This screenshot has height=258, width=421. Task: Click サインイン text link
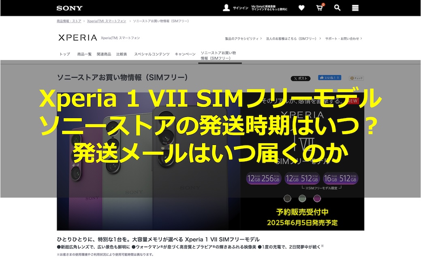point(241,8)
